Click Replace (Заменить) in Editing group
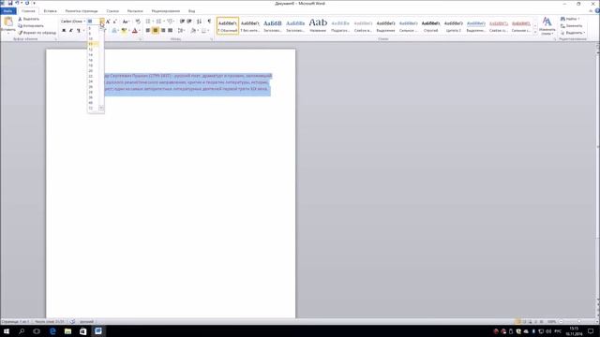 click(572, 25)
